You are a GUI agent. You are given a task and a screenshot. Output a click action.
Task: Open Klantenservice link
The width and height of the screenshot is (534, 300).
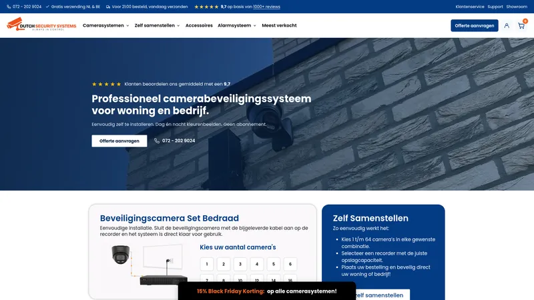pos(470,7)
